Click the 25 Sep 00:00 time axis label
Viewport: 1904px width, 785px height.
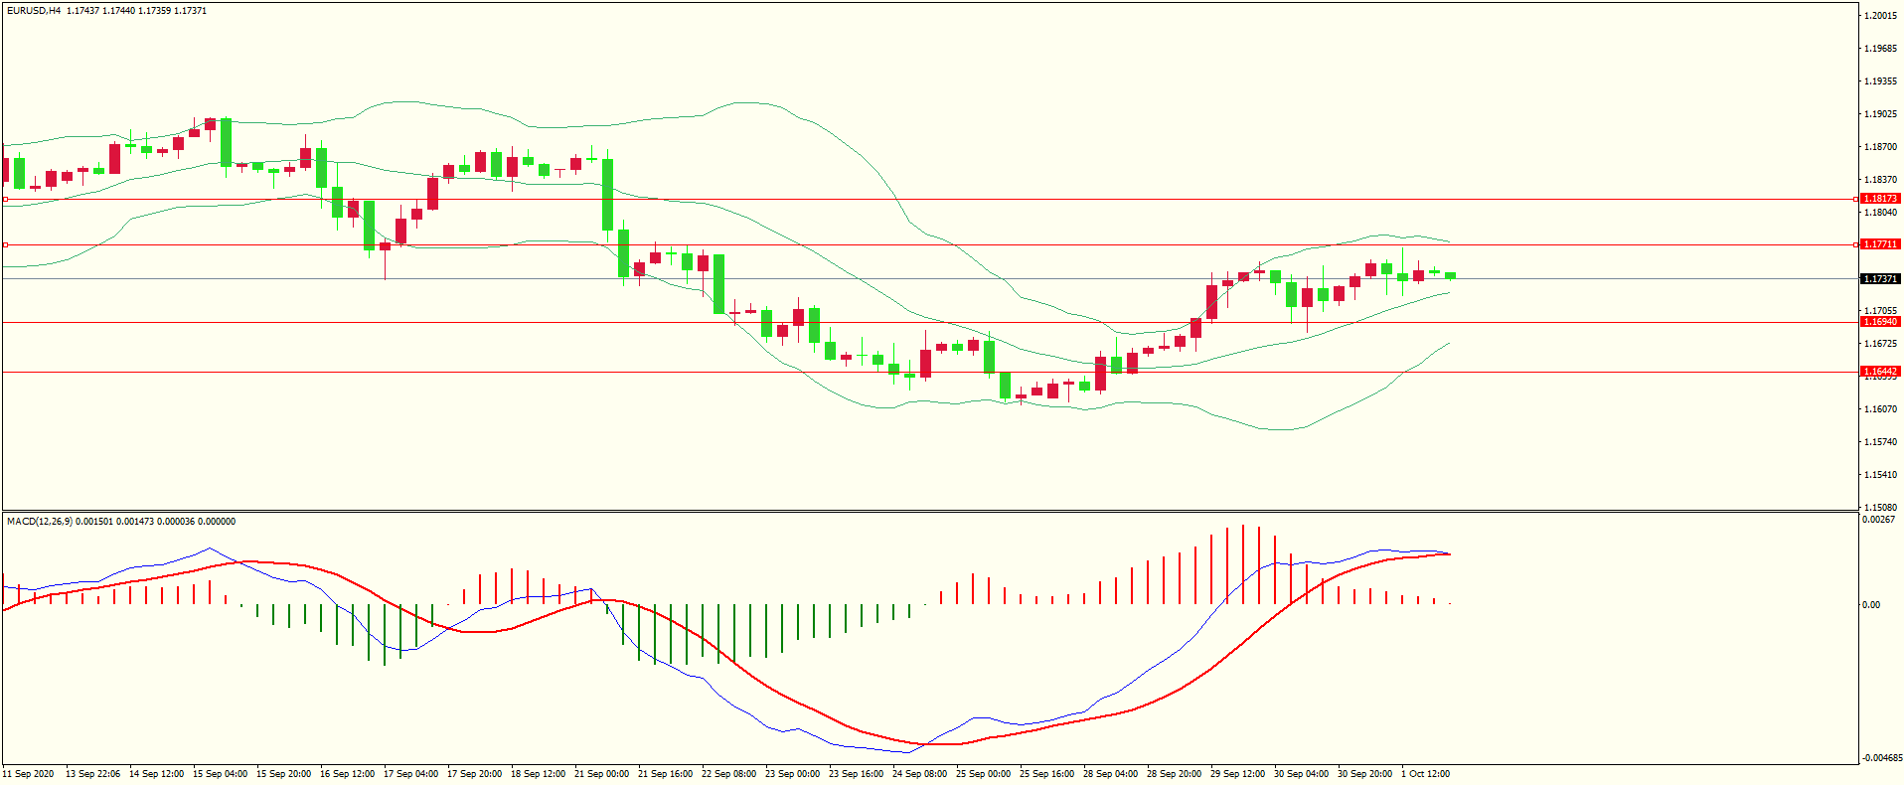pyautogui.click(x=983, y=774)
